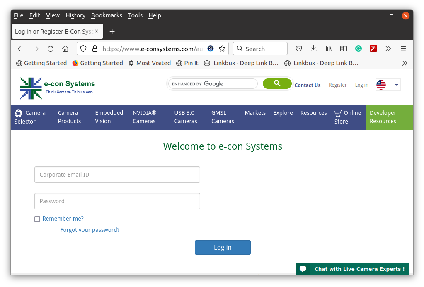Open GMSL Cameras navigation item

pyautogui.click(x=223, y=117)
